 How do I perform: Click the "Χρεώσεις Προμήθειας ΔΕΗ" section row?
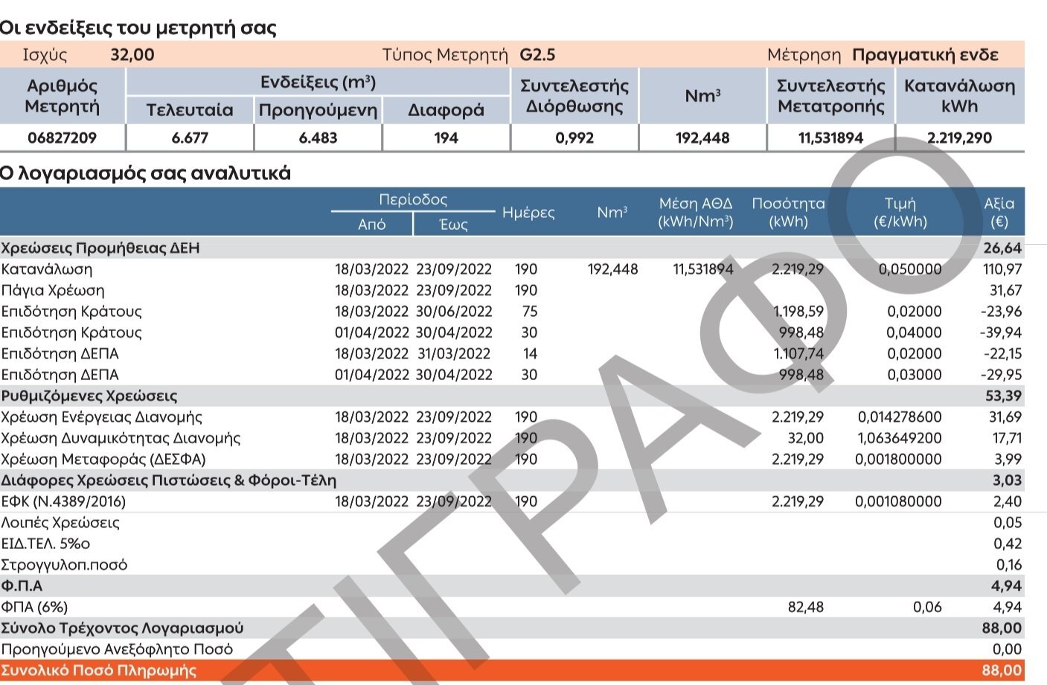point(512,248)
